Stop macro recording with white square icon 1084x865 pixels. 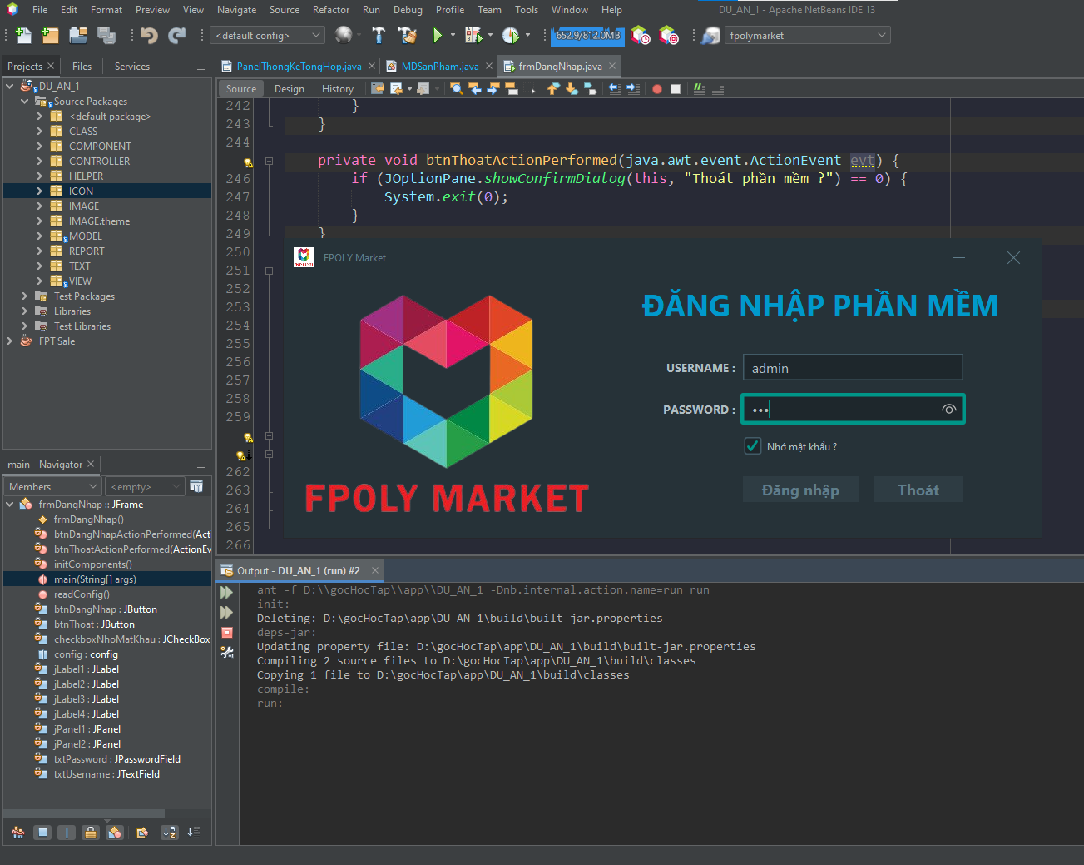[676, 88]
